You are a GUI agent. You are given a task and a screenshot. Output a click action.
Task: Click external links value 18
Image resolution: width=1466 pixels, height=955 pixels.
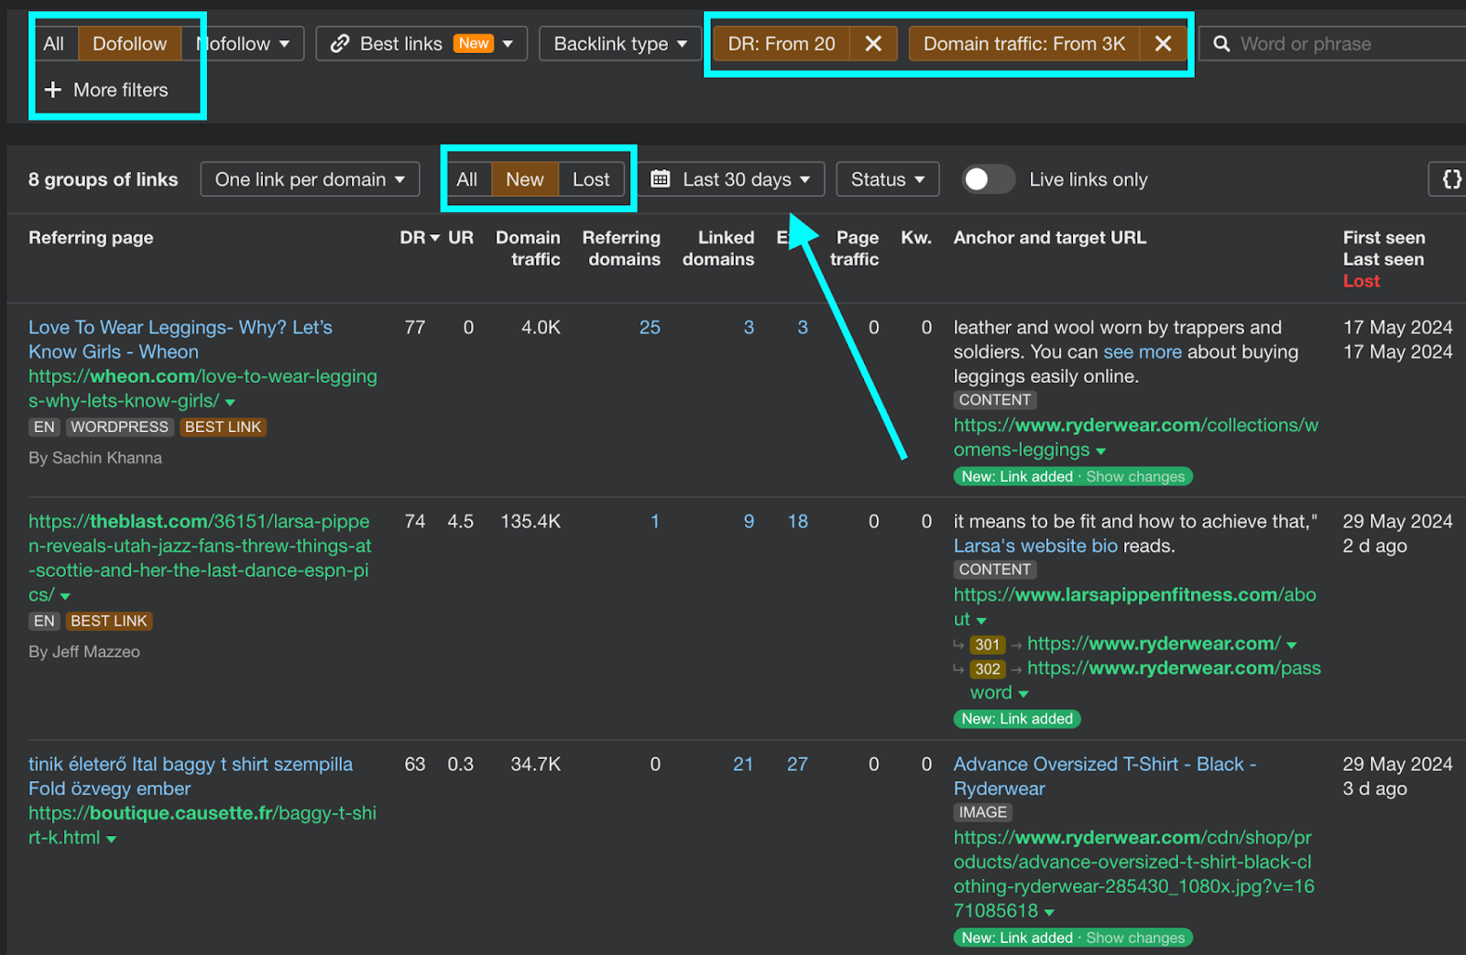coord(797,522)
